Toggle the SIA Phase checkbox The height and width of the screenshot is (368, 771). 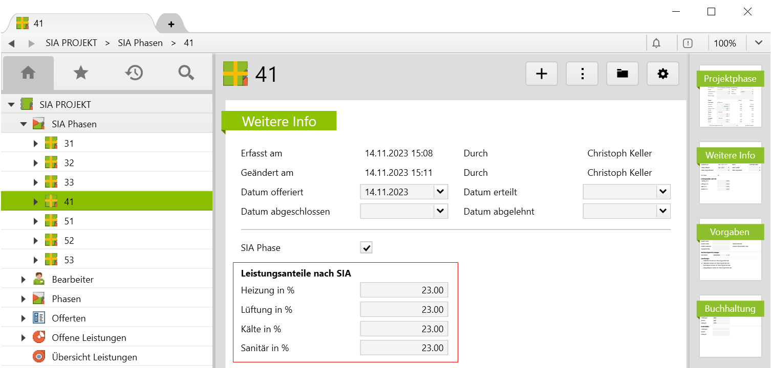pos(367,248)
